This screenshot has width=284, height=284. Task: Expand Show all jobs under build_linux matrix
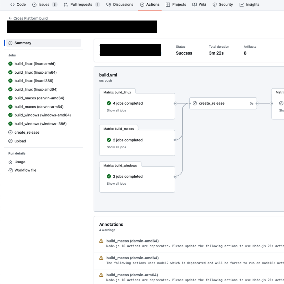116,110
